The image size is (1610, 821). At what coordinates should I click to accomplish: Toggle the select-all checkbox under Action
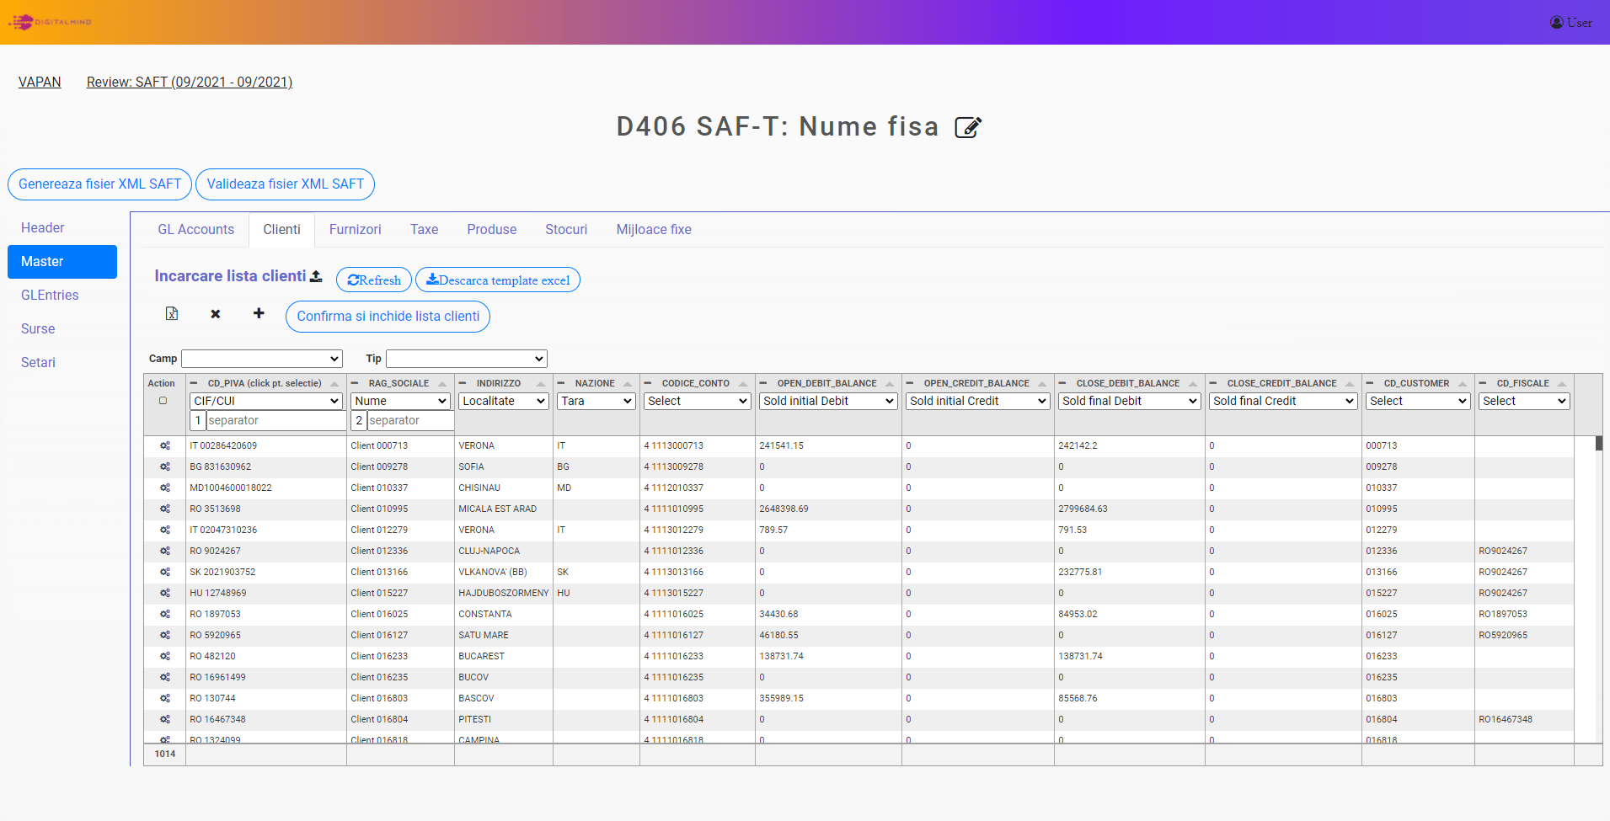point(163,401)
